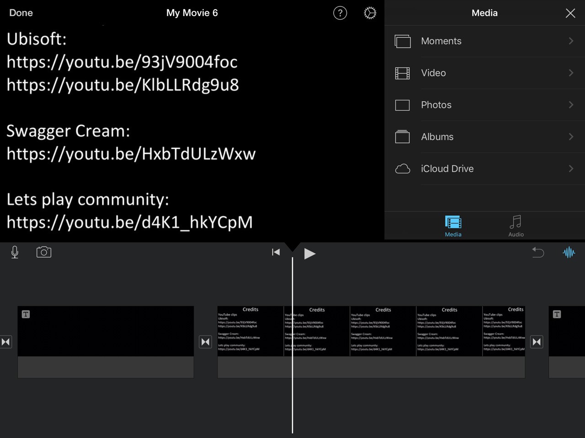Tap the Swagger Cream heading in preview
The height and width of the screenshot is (438, 585).
68,131
